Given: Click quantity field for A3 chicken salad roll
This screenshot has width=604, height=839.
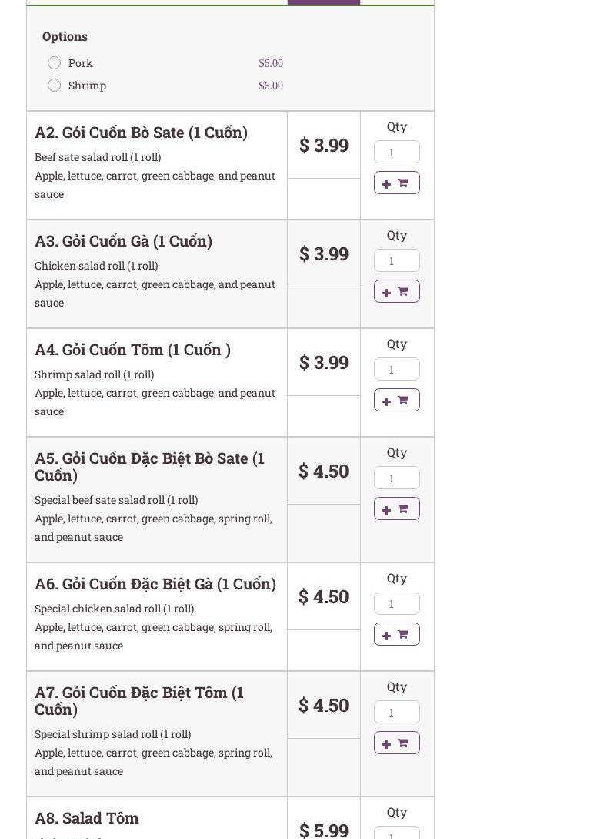Looking at the screenshot, I should click(x=396, y=260).
